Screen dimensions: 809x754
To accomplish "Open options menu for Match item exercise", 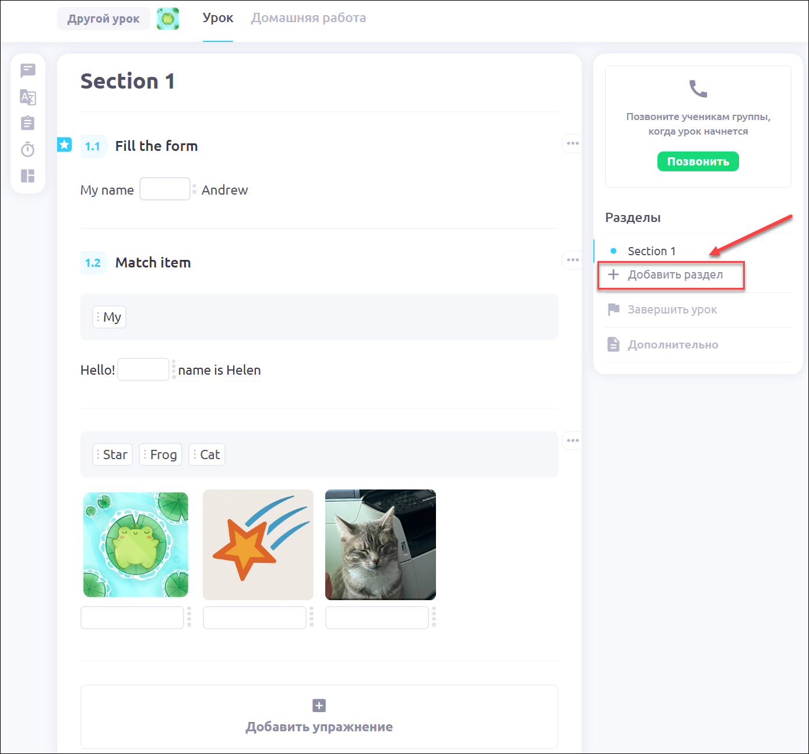I will 572,260.
